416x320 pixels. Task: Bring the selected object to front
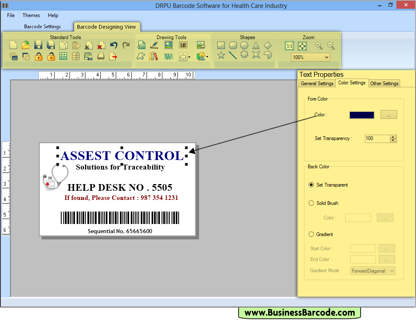coord(13,57)
